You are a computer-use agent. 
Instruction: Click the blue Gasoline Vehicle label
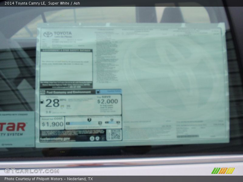pyautogui.click(x=108, y=92)
